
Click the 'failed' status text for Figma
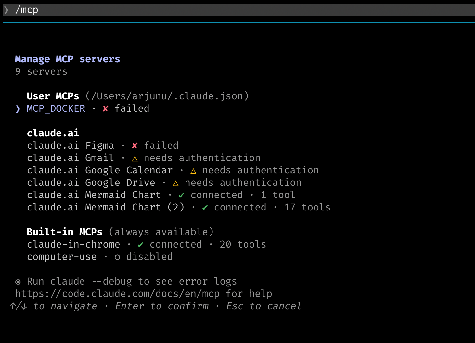[x=161, y=146]
